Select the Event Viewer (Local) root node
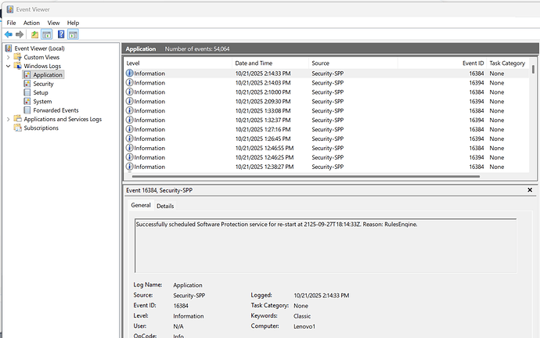This screenshot has width=540, height=338. tap(39, 49)
